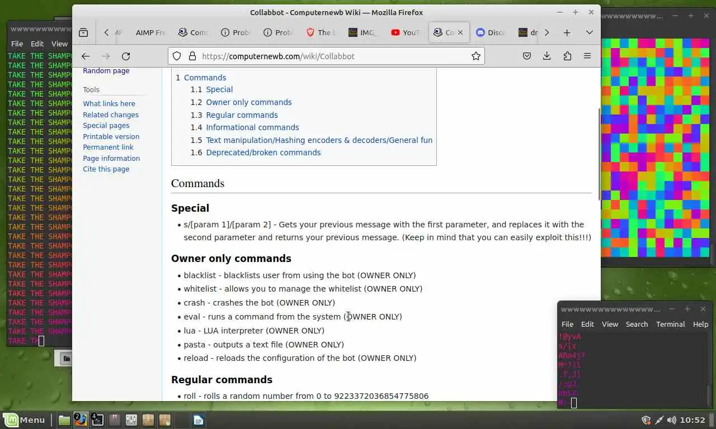Viewport: 716px width, 429px height.
Task: Click the mixer sliders taskbar icon
Action: [131, 420]
